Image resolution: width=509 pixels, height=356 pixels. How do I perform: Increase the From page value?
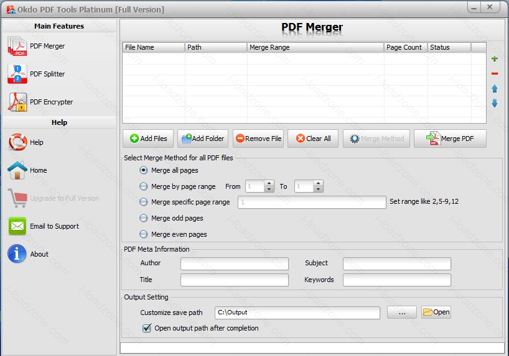269,183
